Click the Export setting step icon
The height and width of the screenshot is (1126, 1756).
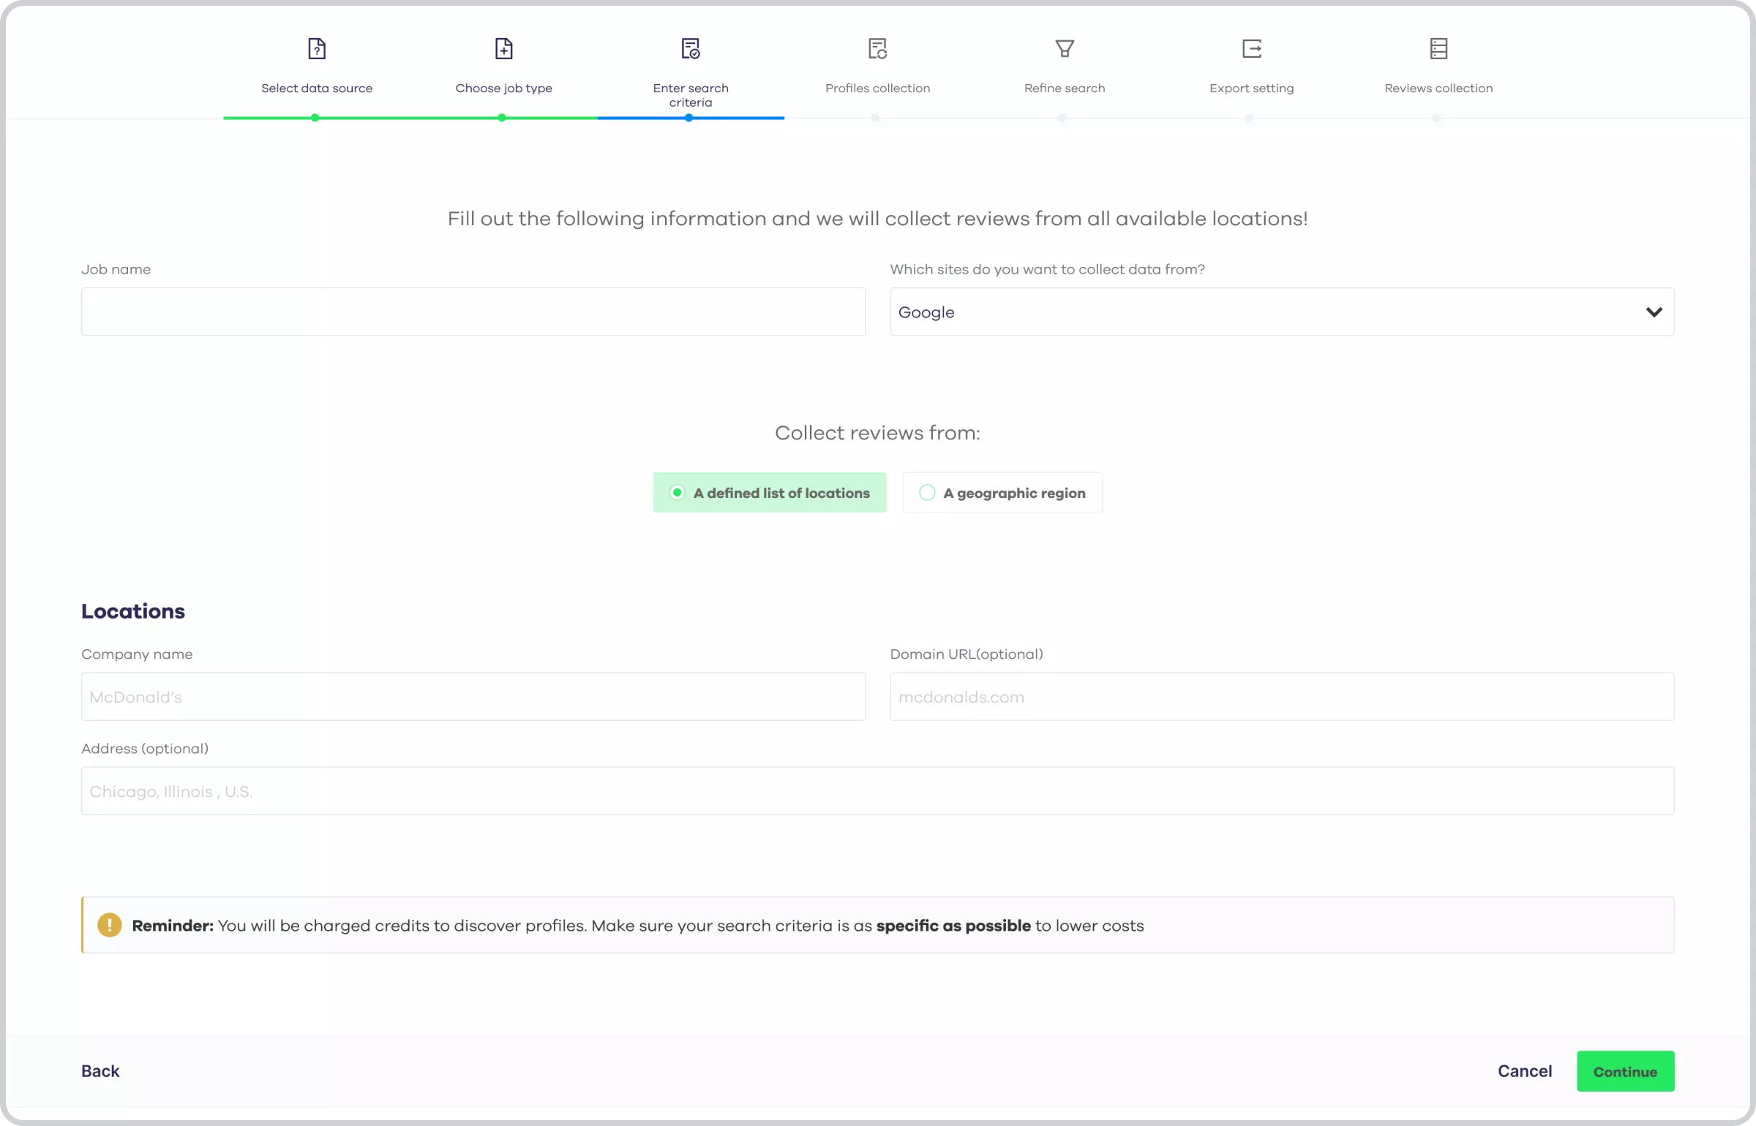pos(1251,49)
